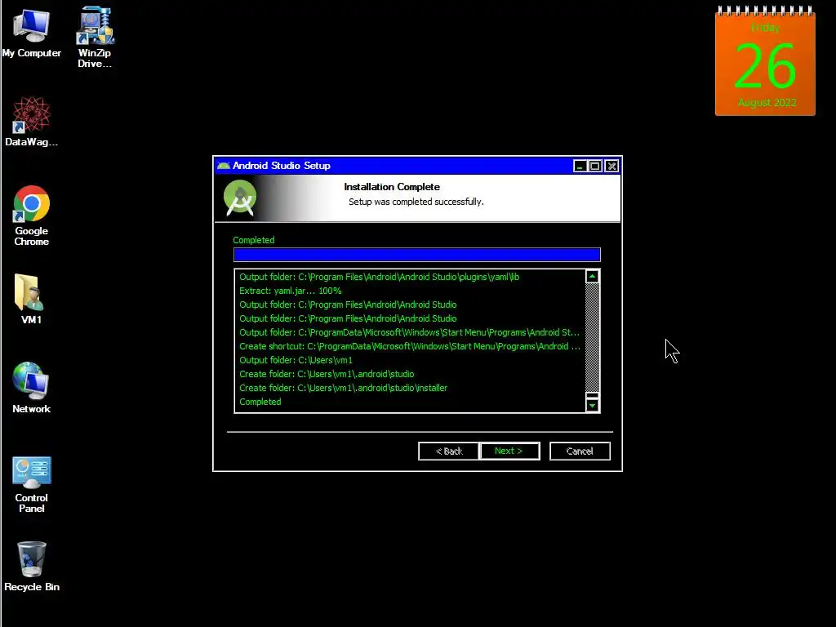The image size is (836, 627).
Task: Select the Google Chrome desktop icon
Action: (x=32, y=216)
